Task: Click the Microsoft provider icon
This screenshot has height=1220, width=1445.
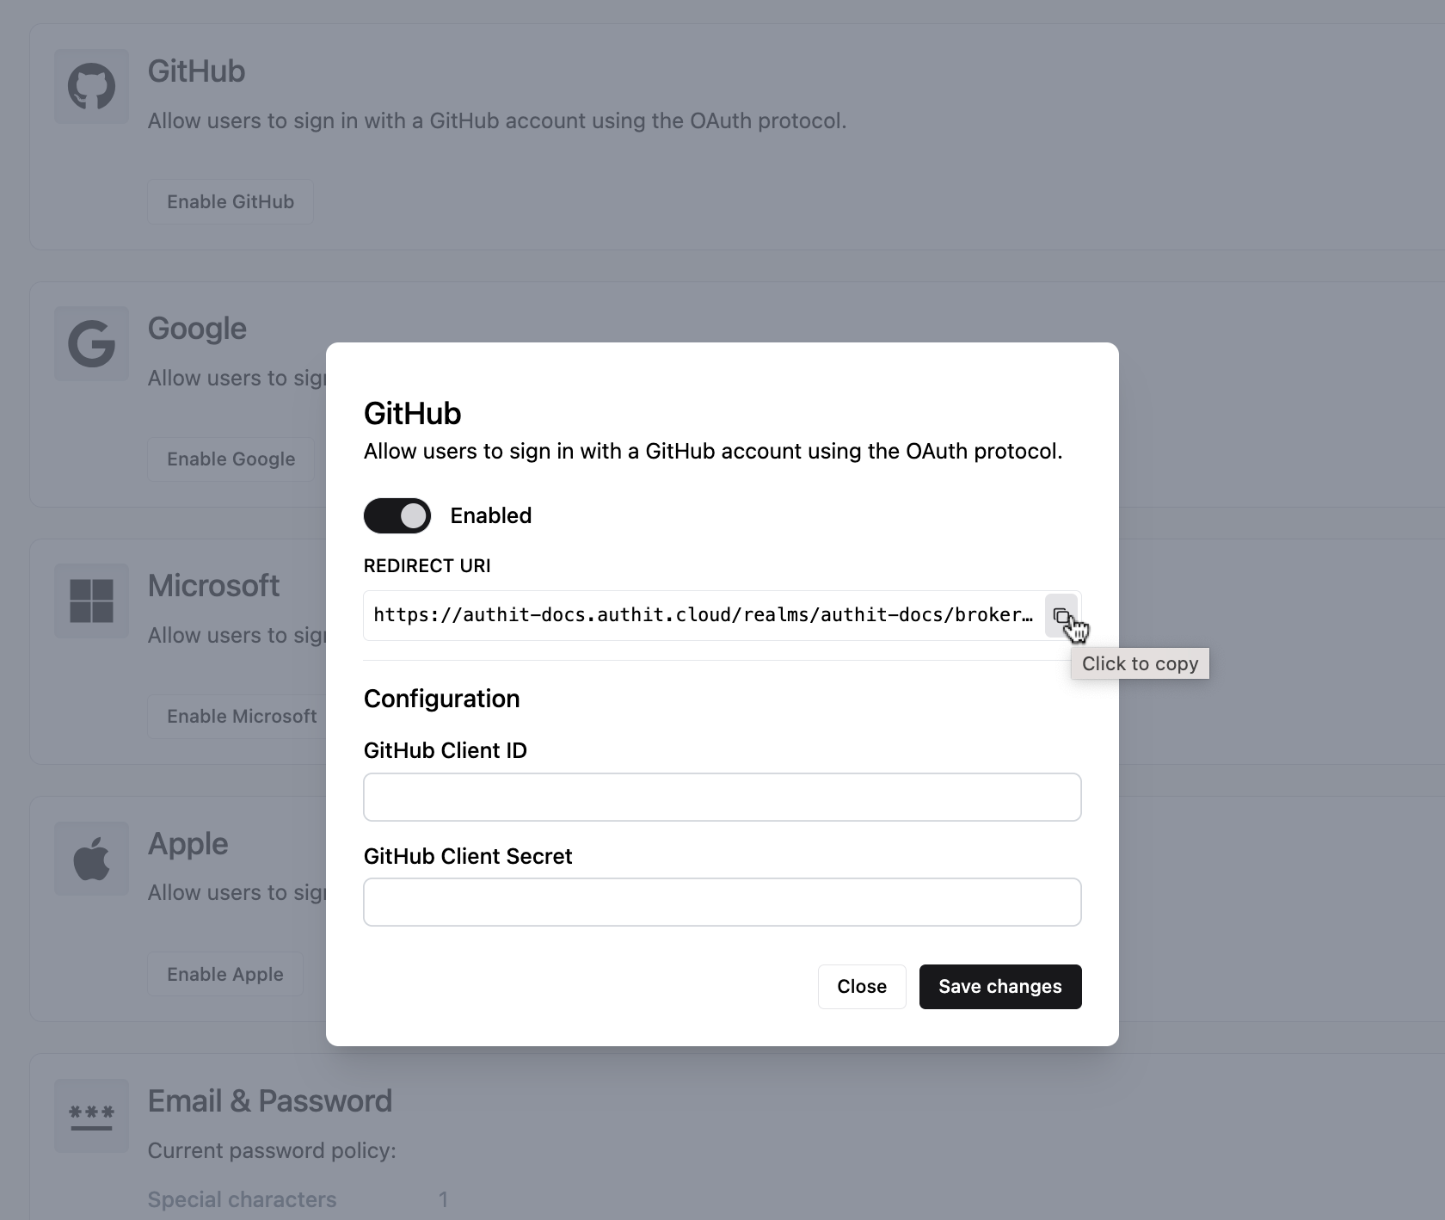Action: (90, 601)
